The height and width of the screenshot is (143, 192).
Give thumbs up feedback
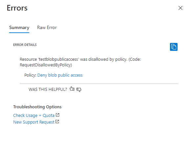pyautogui.click(x=72, y=89)
